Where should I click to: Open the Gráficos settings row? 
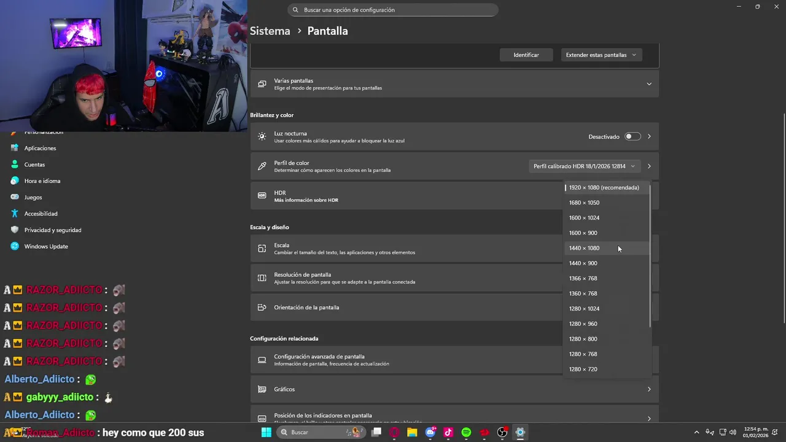point(454,389)
